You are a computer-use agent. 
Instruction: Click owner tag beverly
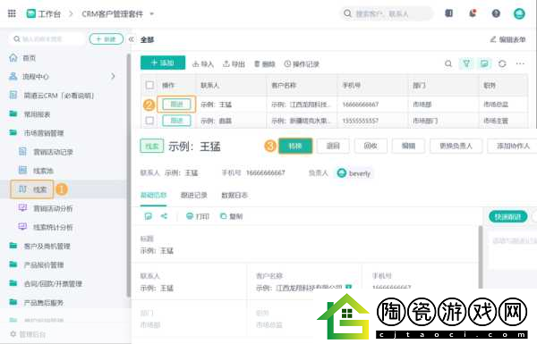354,173
